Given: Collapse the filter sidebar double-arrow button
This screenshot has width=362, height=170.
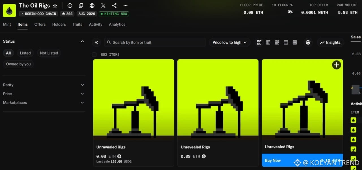Looking at the screenshot, I should click(x=96, y=42).
